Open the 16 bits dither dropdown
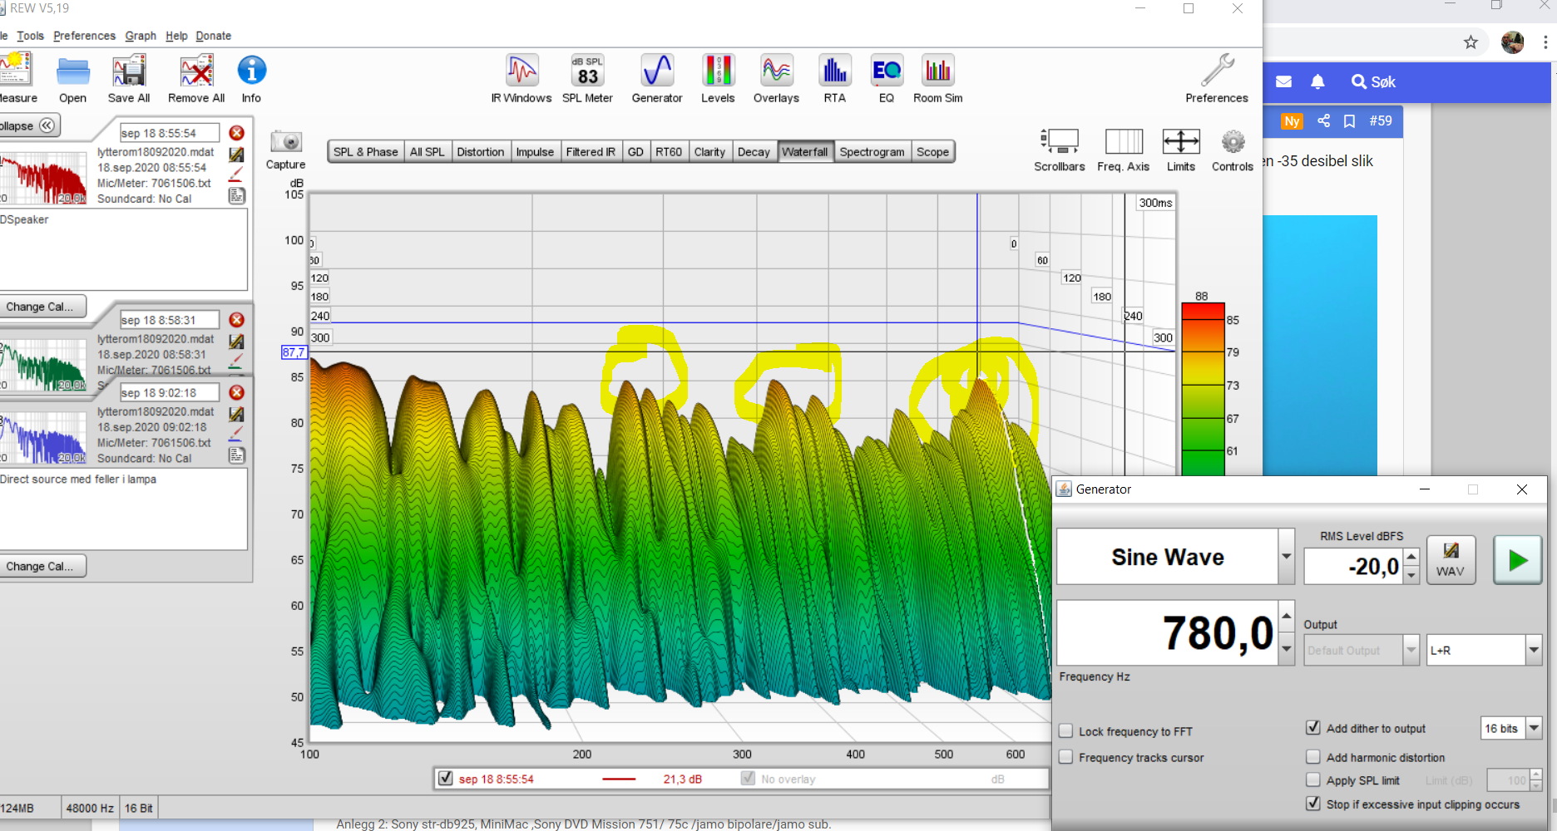1557x831 pixels. (x=1534, y=728)
